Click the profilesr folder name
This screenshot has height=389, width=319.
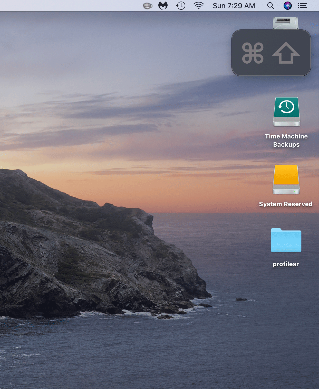tap(286, 264)
